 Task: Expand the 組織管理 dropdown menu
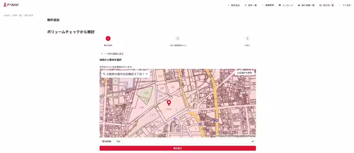pos(268,5)
